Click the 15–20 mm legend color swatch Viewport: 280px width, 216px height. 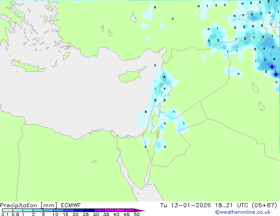pos(69,210)
